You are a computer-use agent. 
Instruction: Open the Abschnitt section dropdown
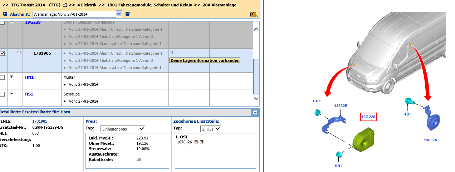(119, 14)
